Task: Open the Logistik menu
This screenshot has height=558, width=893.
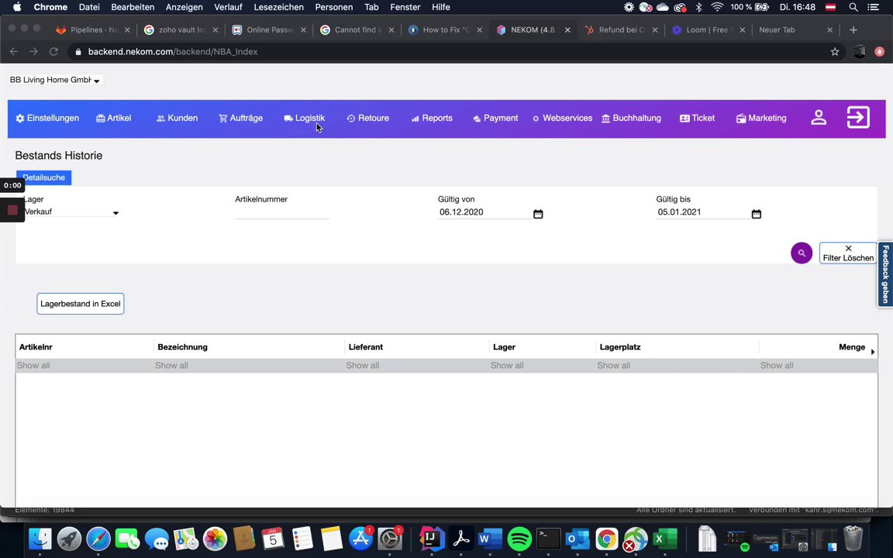Action: (x=304, y=119)
